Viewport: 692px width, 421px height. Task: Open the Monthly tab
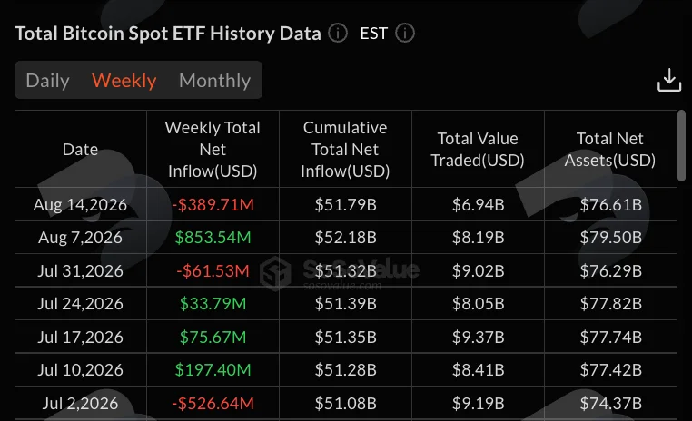tap(215, 81)
